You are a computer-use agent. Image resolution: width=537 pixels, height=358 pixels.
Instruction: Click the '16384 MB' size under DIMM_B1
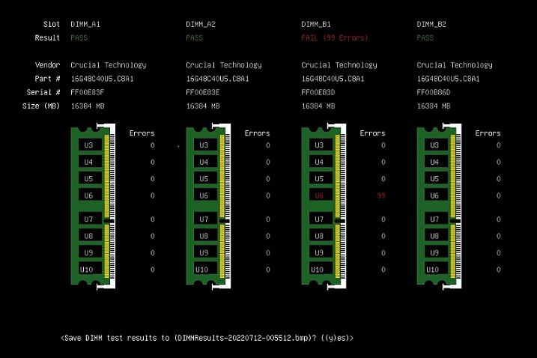318,106
